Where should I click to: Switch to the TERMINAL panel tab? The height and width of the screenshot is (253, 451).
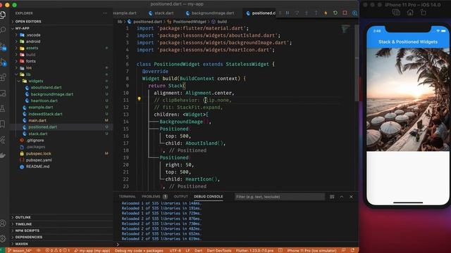pyautogui.click(x=127, y=197)
